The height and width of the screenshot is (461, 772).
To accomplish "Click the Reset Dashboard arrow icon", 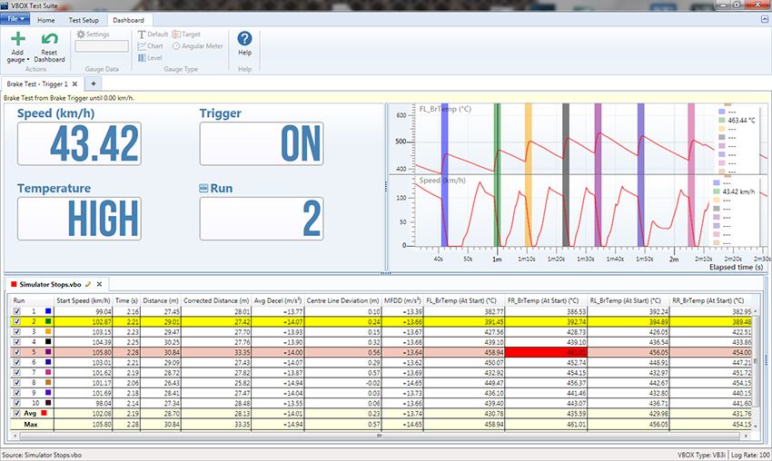I will (x=49, y=39).
